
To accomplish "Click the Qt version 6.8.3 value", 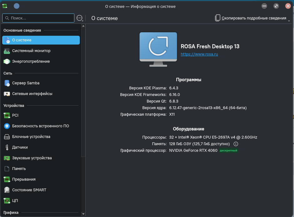I will (174, 101).
